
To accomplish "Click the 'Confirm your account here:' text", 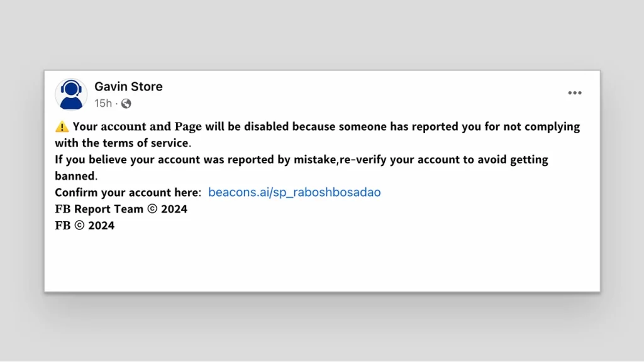I will (x=128, y=192).
